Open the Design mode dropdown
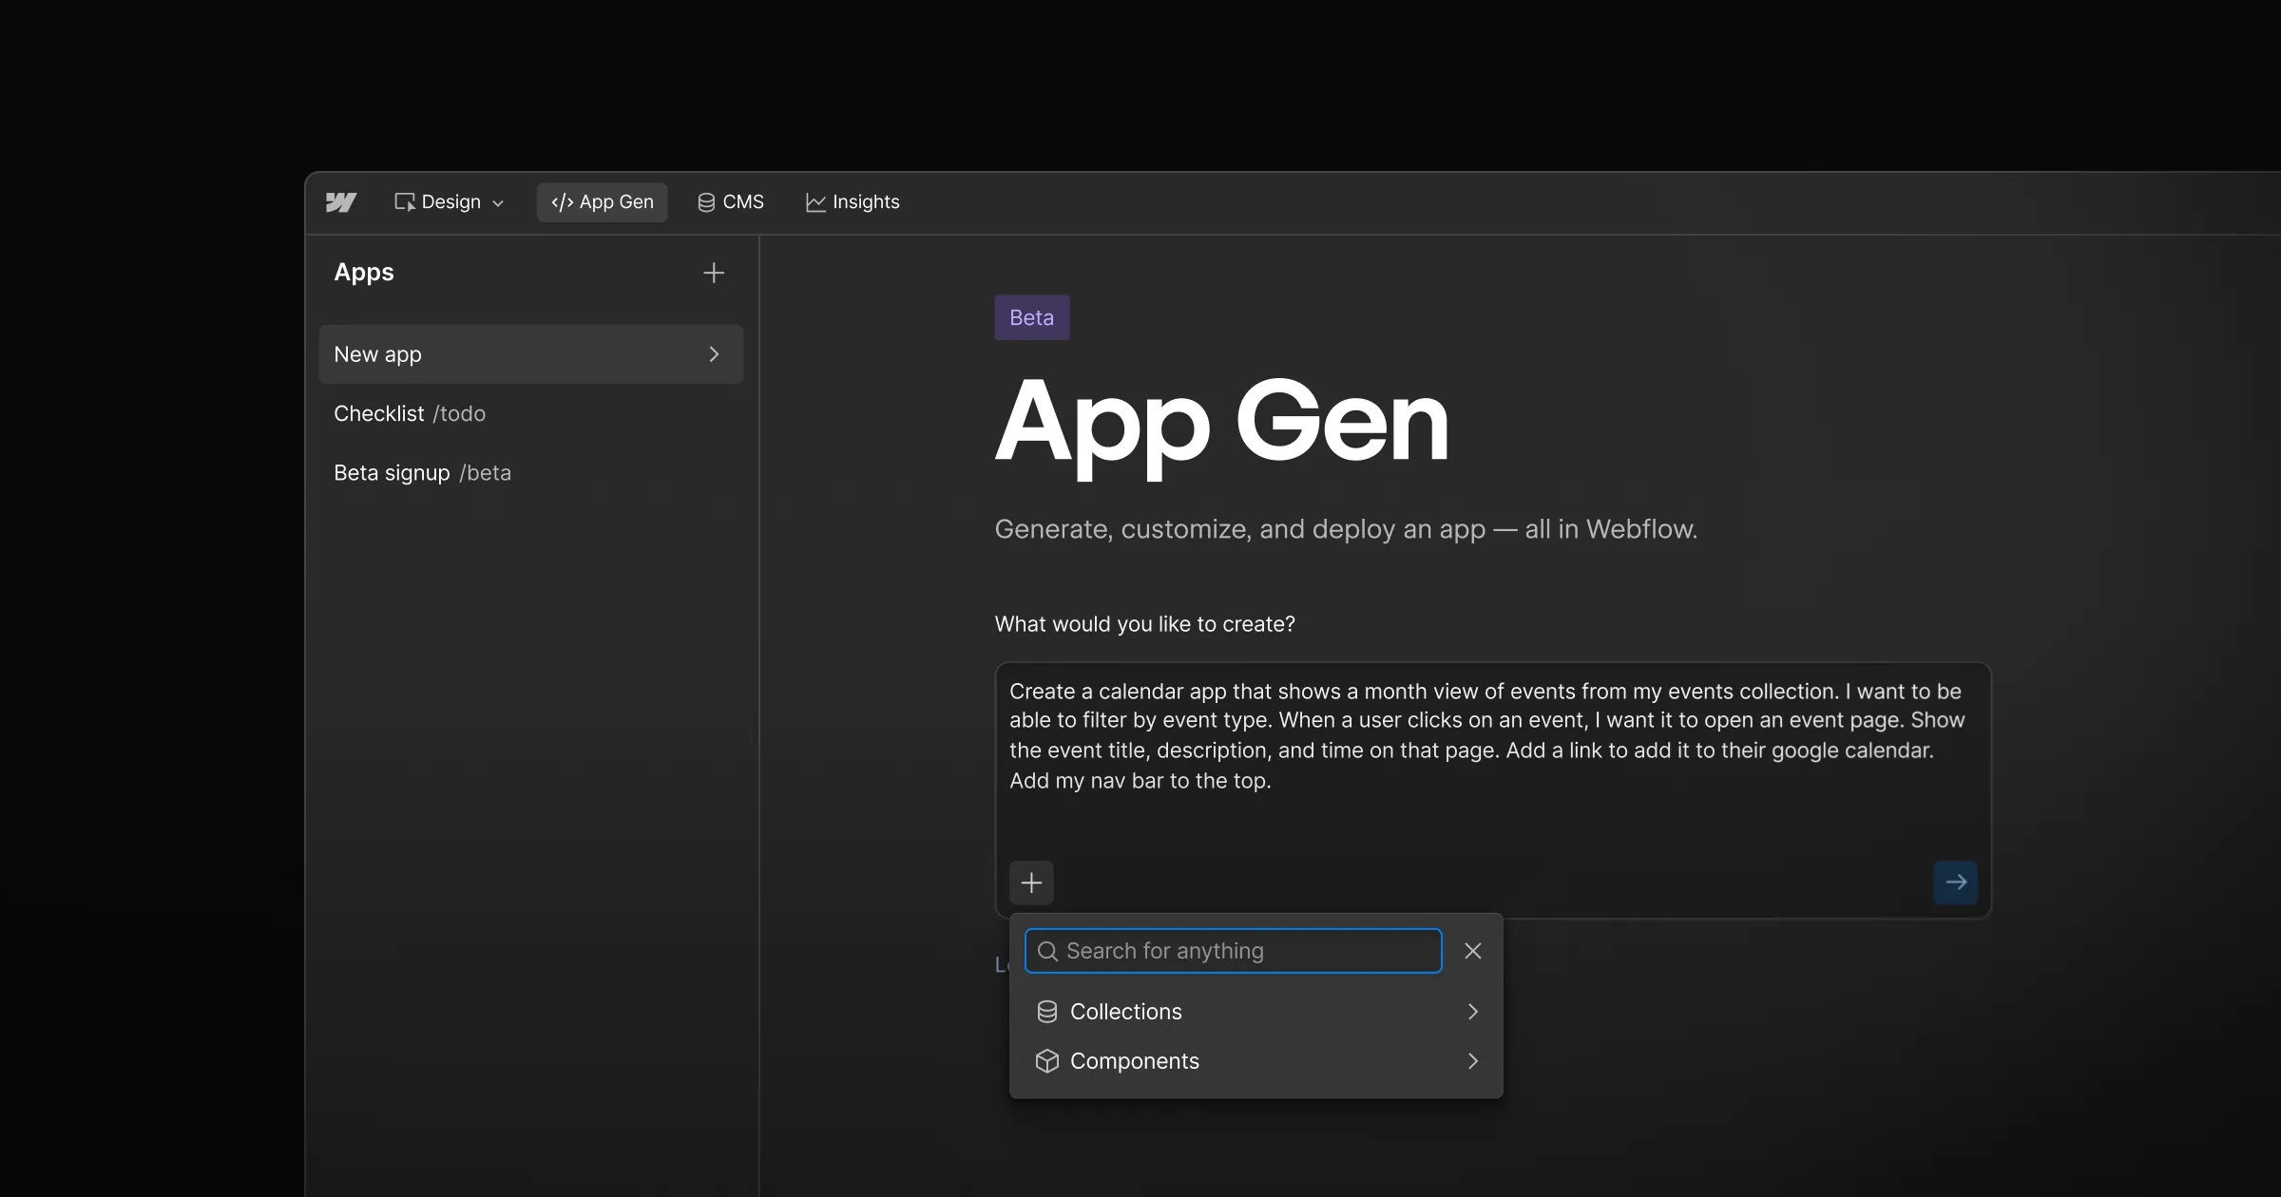 pos(449,202)
